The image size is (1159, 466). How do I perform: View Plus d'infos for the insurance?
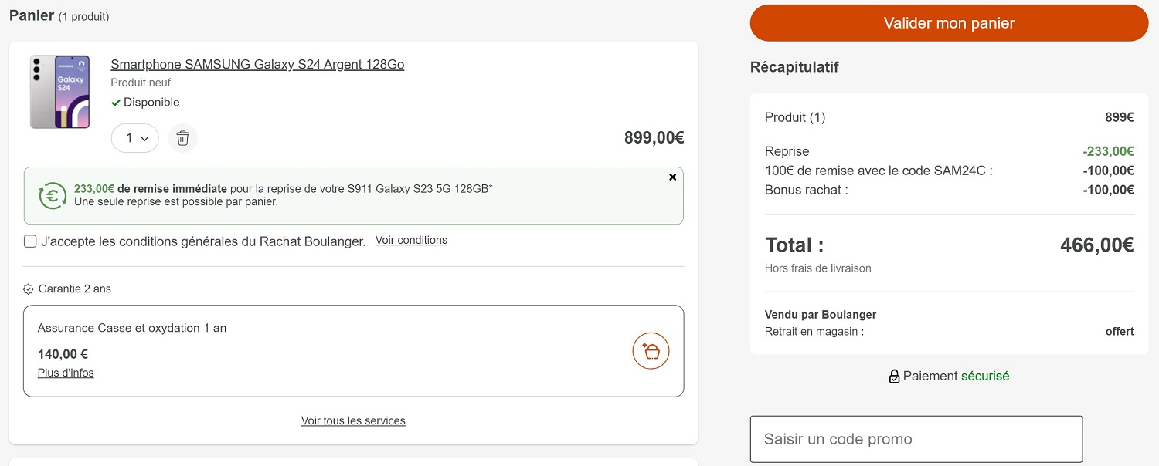pyautogui.click(x=66, y=373)
